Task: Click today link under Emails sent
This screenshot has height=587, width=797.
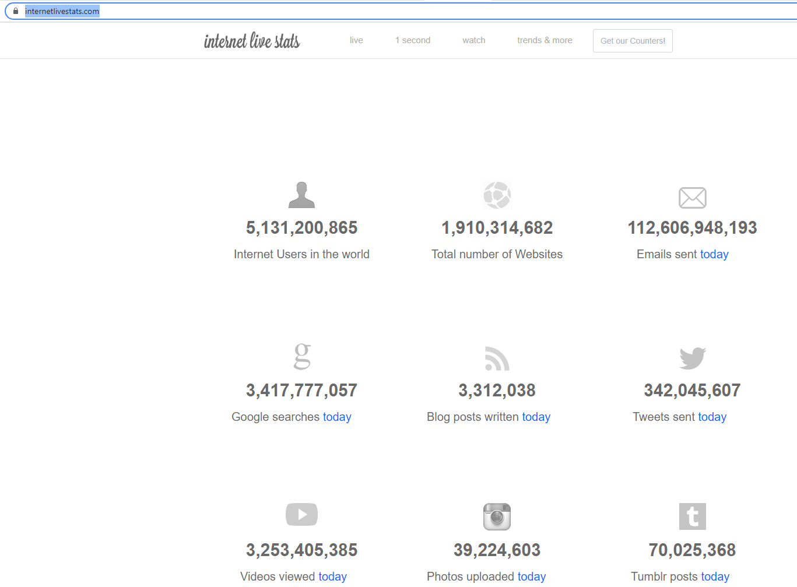Action: 714,254
